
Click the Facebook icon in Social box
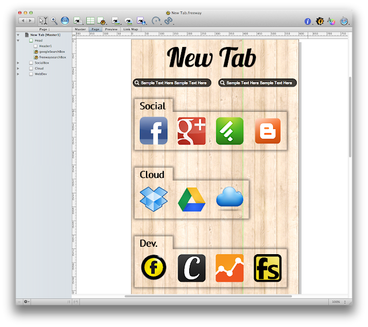[x=154, y=131]
